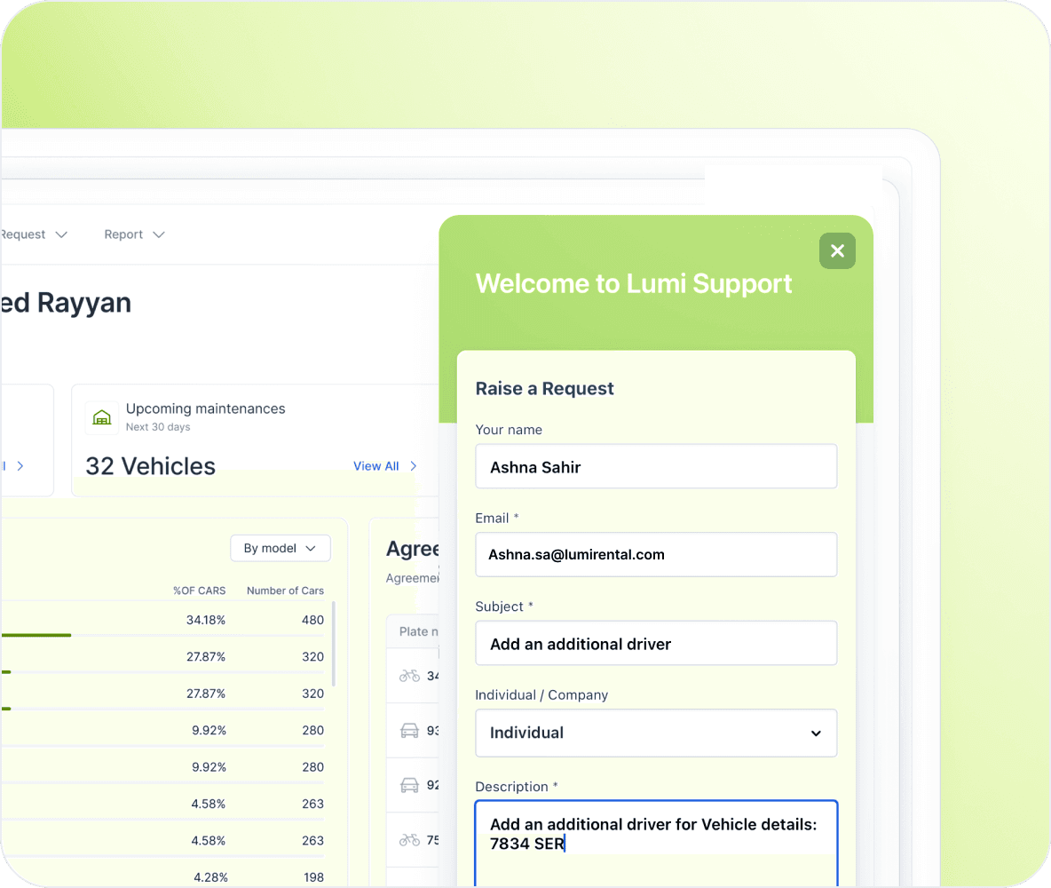Viewport: 1051px width, 888px height.
Task: Open the Individual / Company dropdown
Action: pyautogui.click(x=656, y=733)
